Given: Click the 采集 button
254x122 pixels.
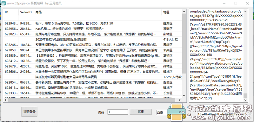Looking at the screenshot, I should (x=141, y=112).
